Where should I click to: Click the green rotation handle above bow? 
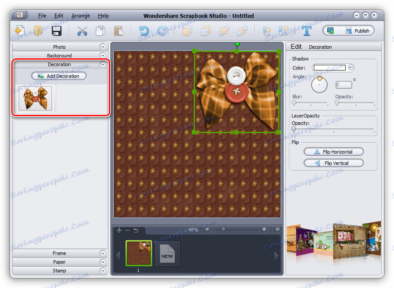[237, 45]
